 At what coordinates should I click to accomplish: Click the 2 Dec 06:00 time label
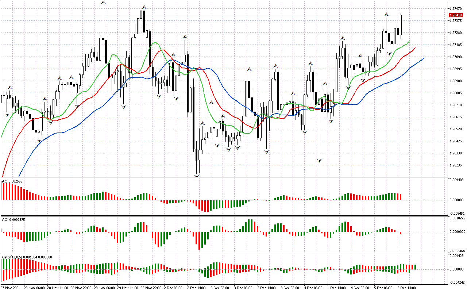pyautogui.click(x=173, y=288)
